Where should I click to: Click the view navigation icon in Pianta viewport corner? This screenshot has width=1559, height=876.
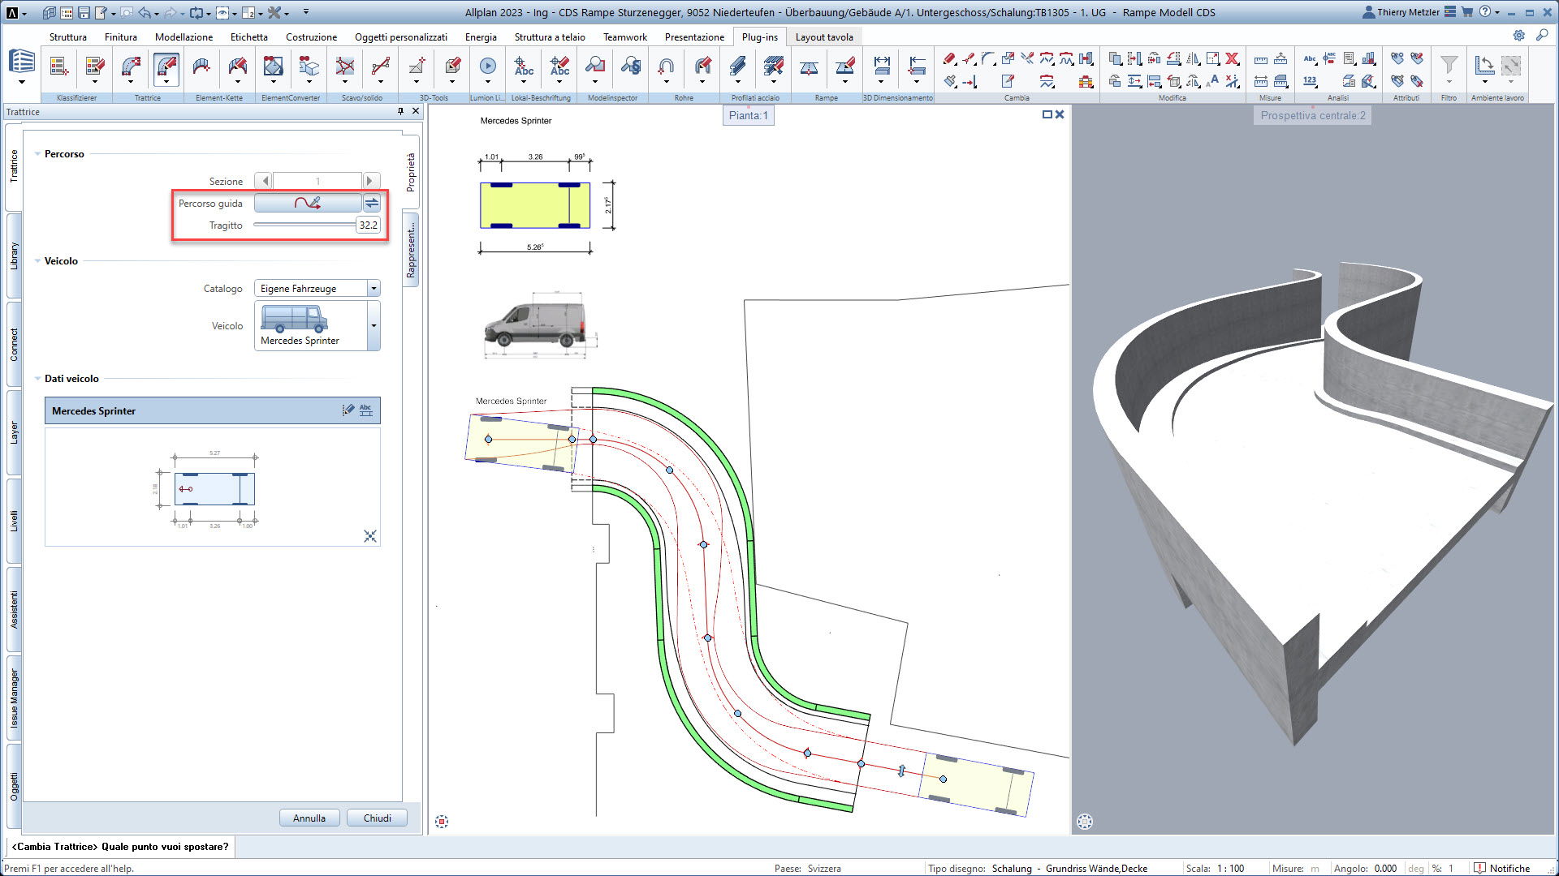pos(442,822)
